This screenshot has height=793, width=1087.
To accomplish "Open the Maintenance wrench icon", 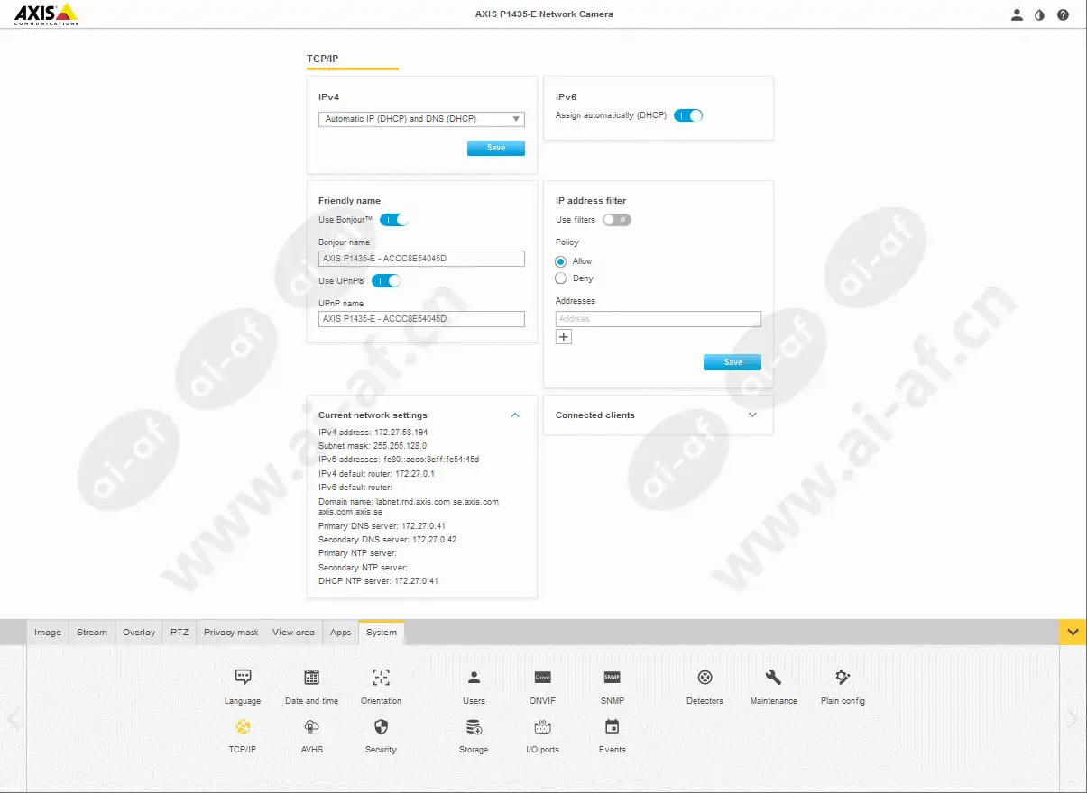I will [x=773, y=677].
